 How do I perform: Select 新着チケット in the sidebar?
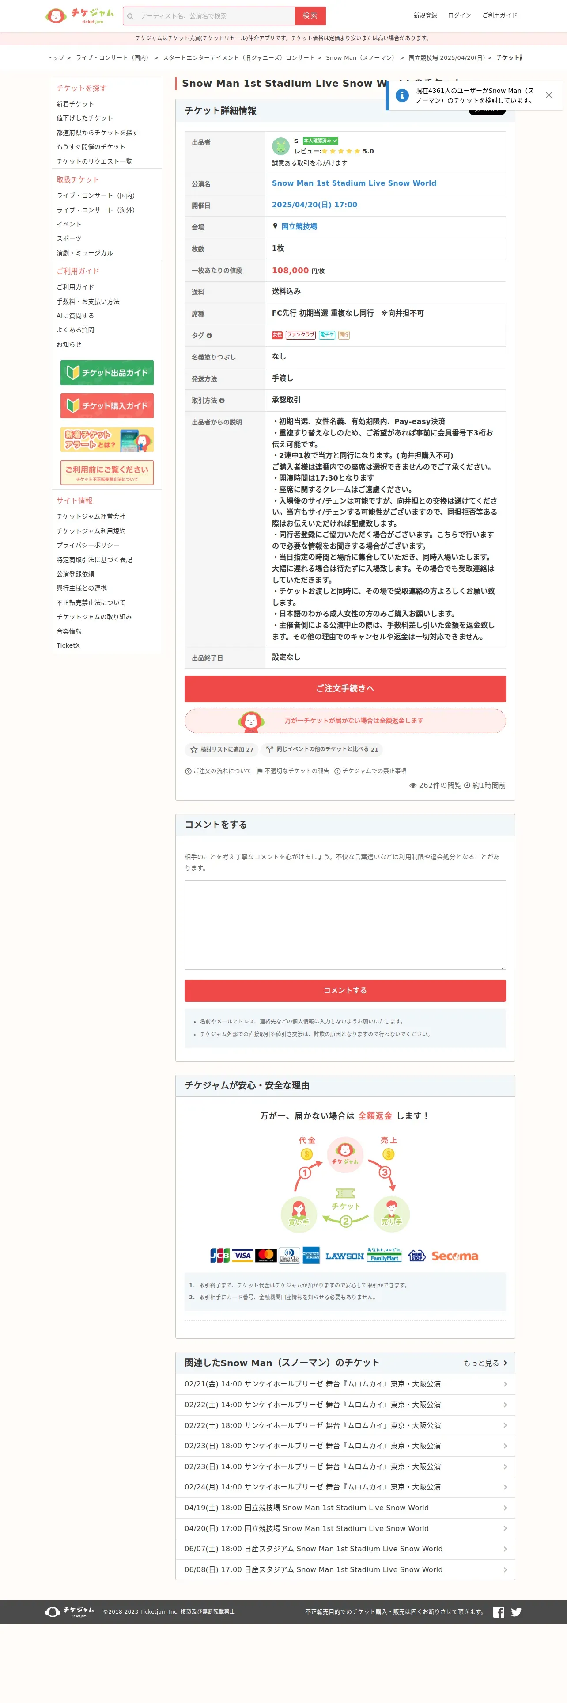(x=75, y=104)
